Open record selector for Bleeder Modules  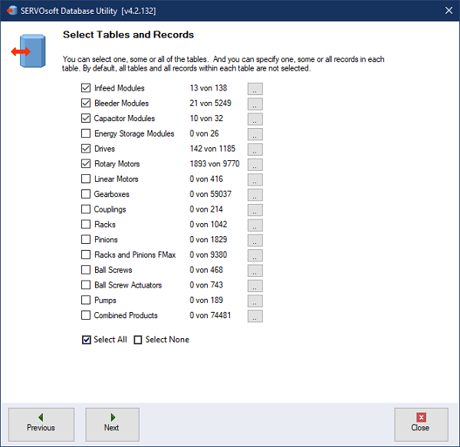click(x=255, y=104)
